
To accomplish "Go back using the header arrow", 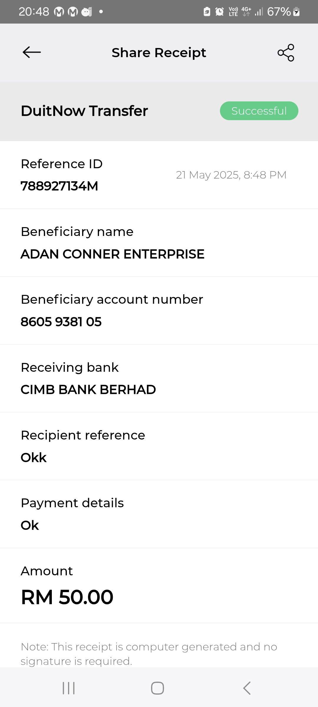I will coord(32,52).
